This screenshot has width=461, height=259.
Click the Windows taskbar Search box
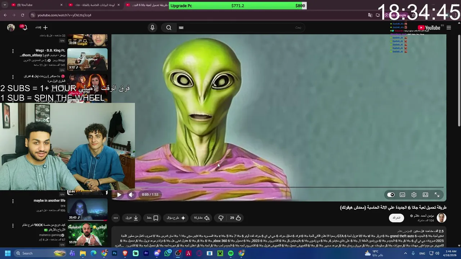point(40,253)
